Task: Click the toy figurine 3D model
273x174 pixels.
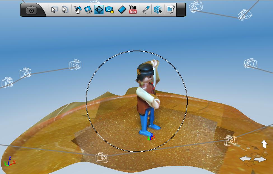Action: pyautogui.click(x=148, y=98)
